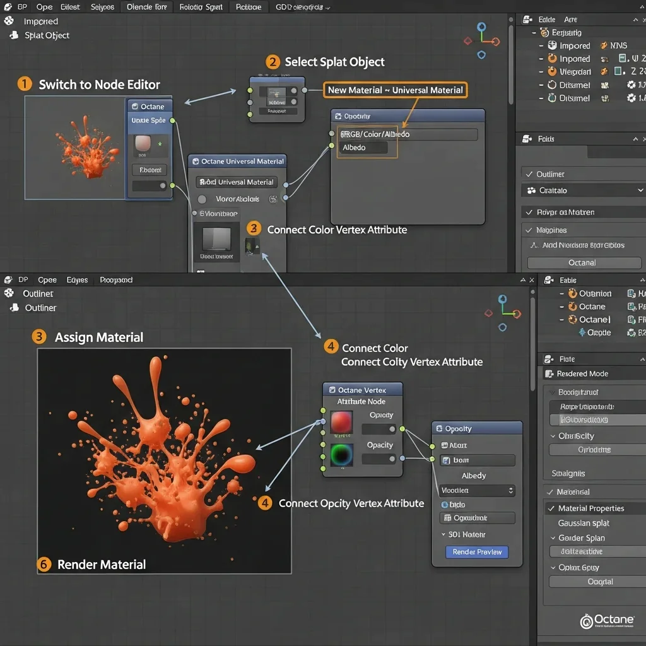Viewport: 646px width, 646px height.
Task: Open the Vlootlen dropdown in Opocity node
Action: (x=477, y=490)
